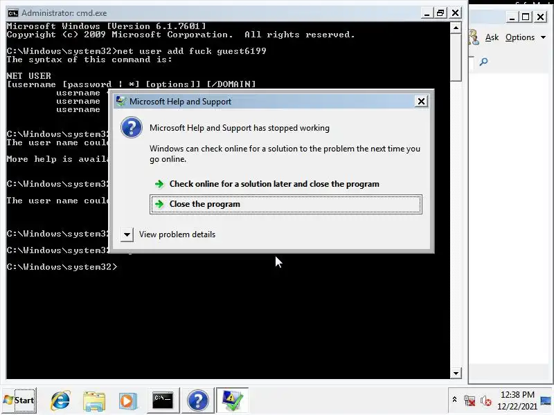Click 'The syntax of this command is:' text
554x415 pixels.
pos(89,59)
